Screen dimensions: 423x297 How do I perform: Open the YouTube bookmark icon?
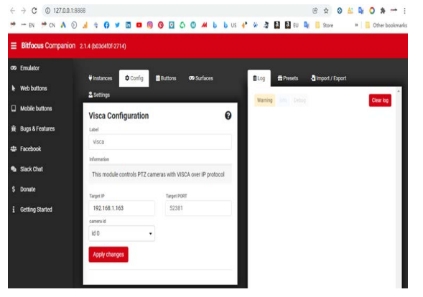point(139,25)
